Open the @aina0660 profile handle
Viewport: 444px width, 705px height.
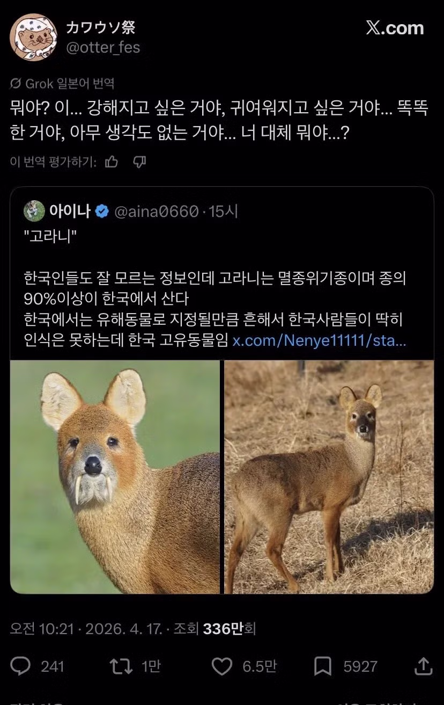[156, 212]
